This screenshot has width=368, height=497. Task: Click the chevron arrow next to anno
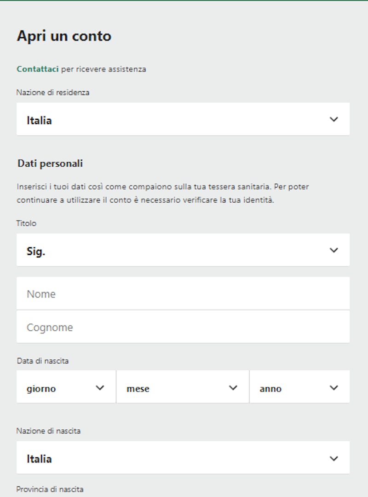[x=334, y=388]
